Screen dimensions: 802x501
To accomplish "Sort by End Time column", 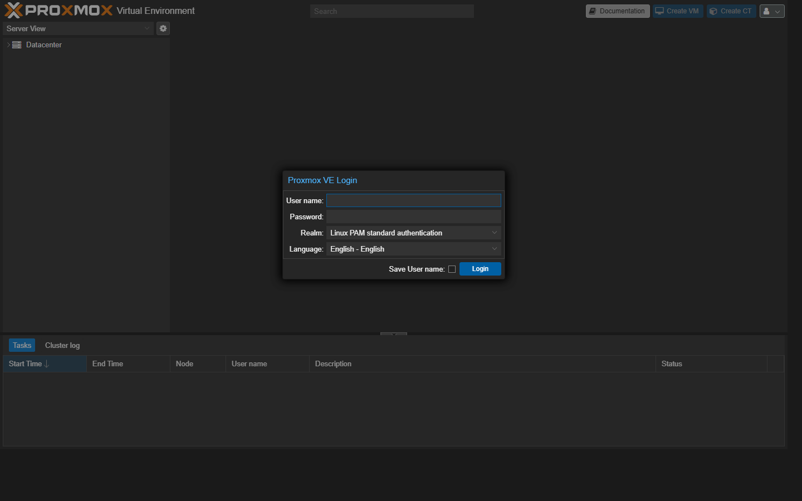I will [128, 364].
